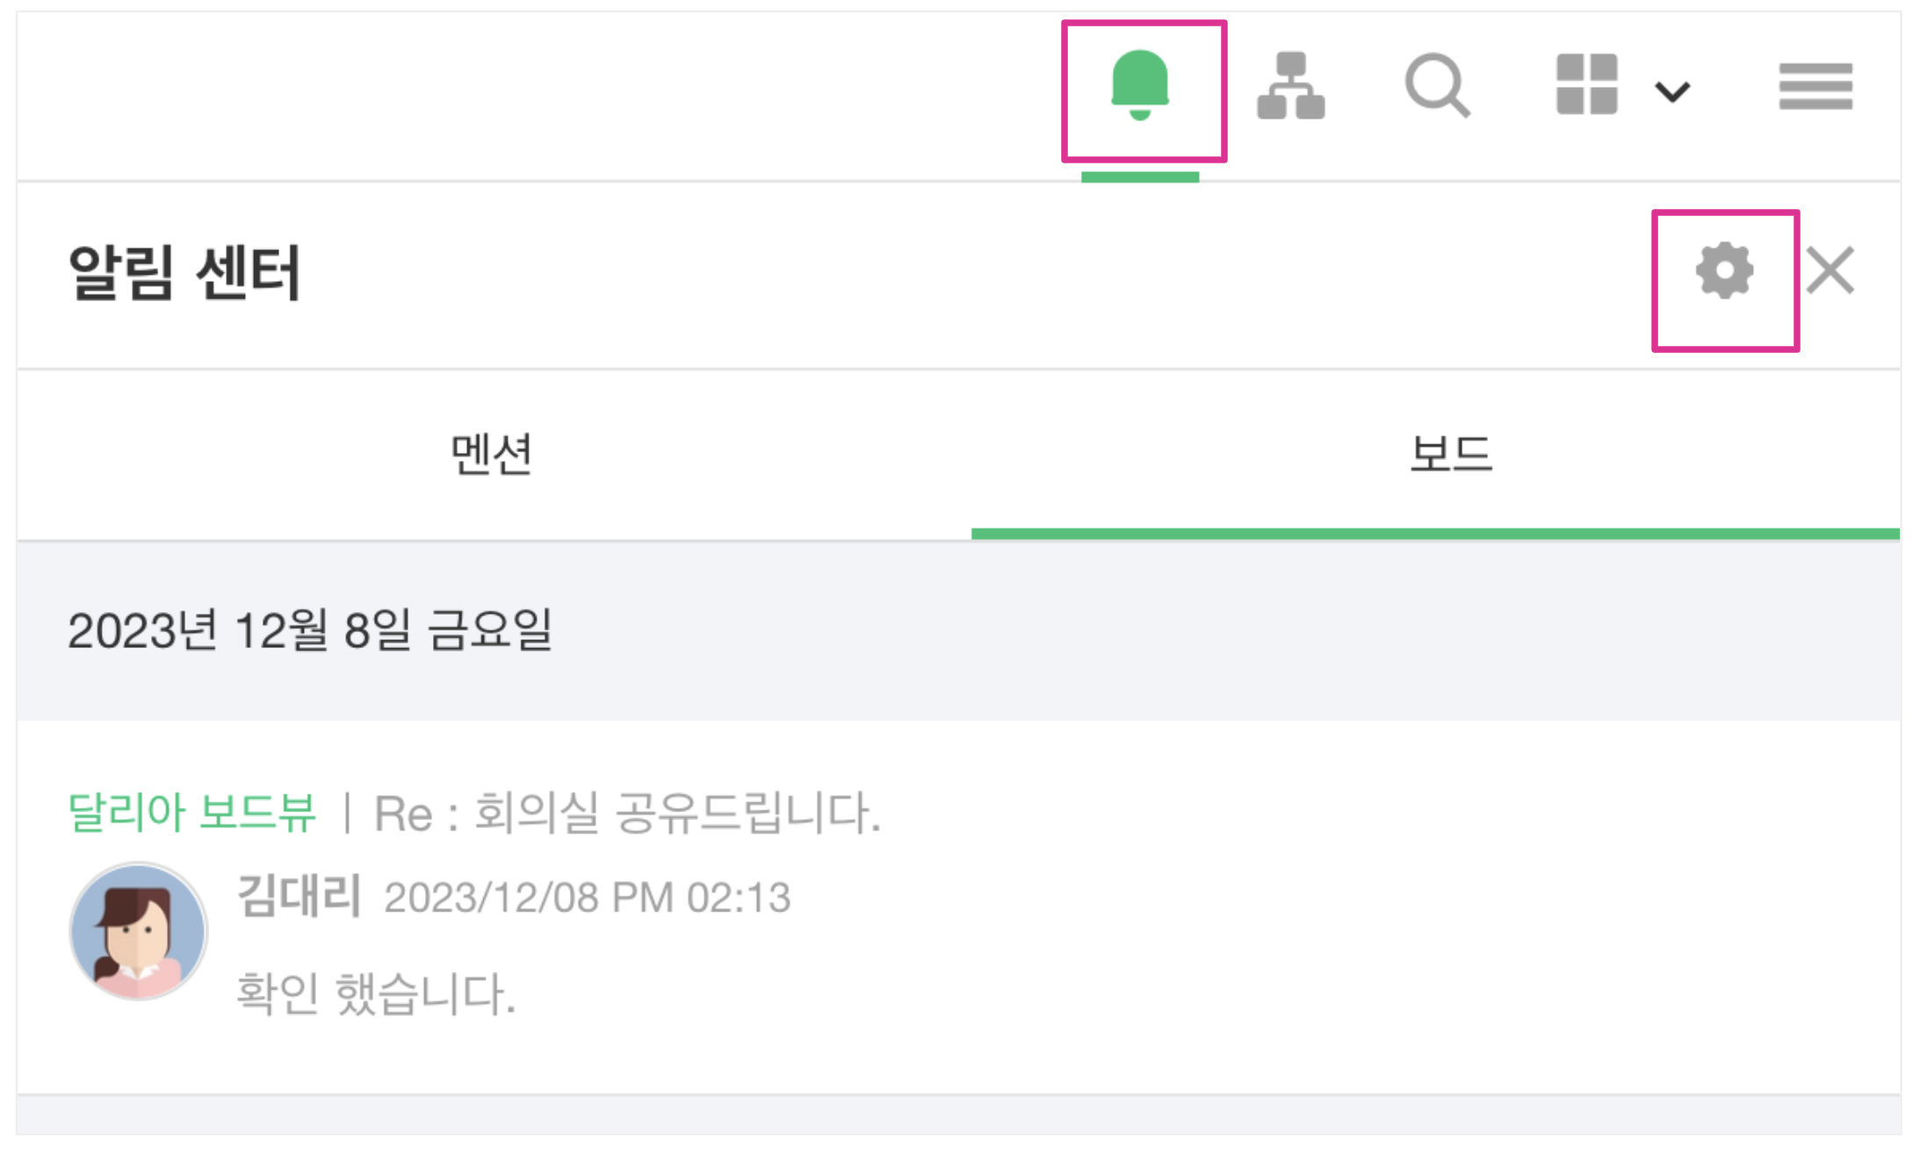Close the 알림 센터 panel
1913x1152 pixels.
(1831, 270)
